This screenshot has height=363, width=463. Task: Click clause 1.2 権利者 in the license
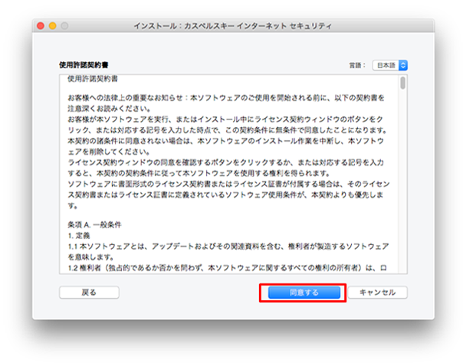click(x=230, y=269)
